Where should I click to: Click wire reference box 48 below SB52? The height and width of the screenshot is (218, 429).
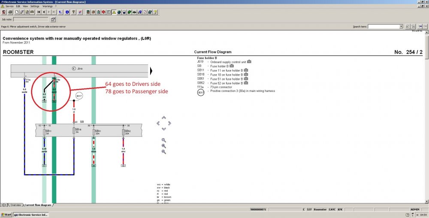[124, 166]
